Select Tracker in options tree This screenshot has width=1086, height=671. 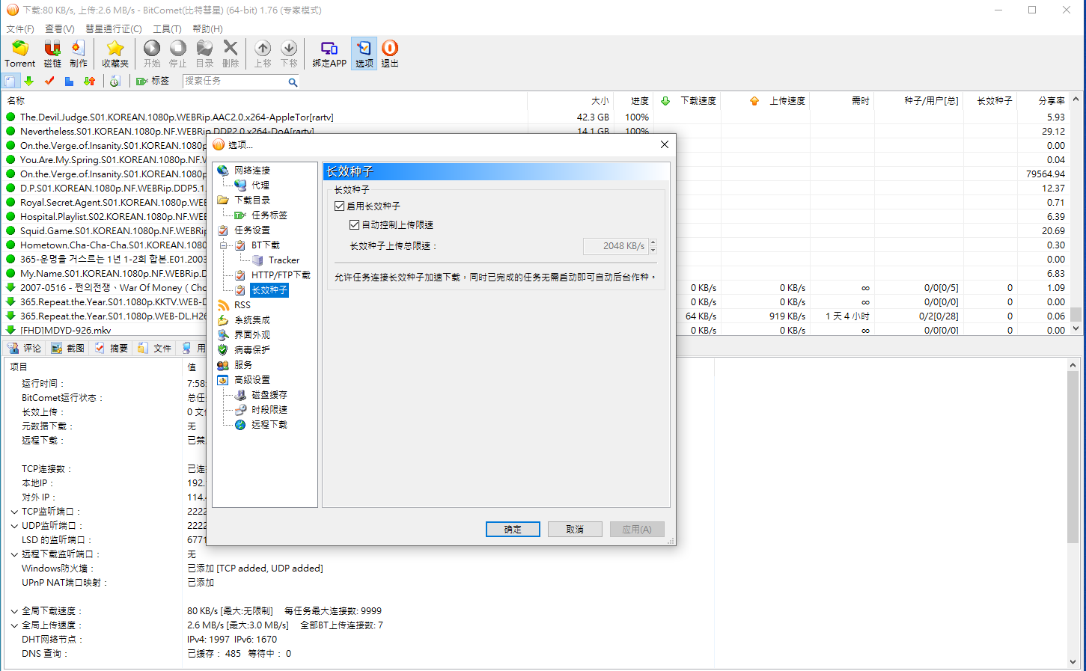pos(284,260)
